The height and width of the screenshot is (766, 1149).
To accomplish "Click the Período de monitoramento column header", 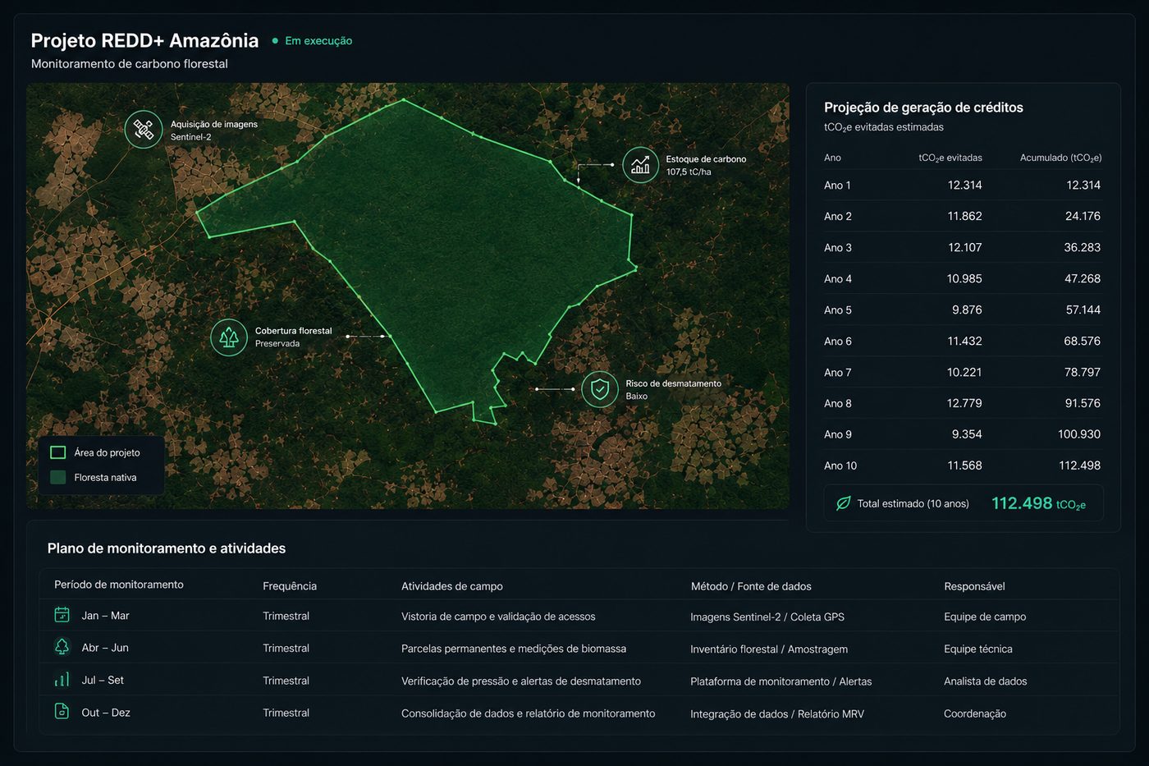I will click(x=119, y=585).
